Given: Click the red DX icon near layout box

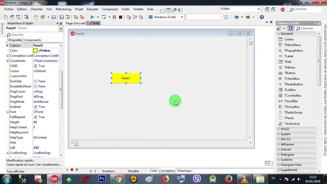Looking at the screenshot, I should (283, 9).
